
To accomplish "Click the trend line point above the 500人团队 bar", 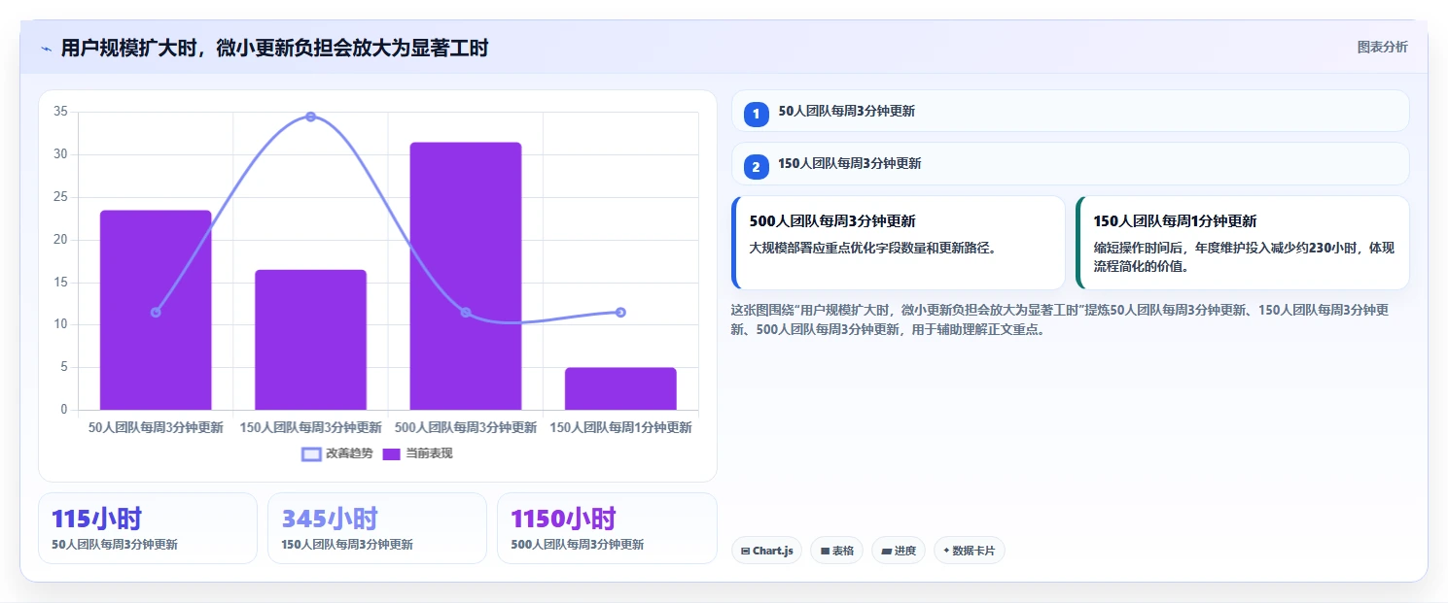I will [x=466, y=312].
